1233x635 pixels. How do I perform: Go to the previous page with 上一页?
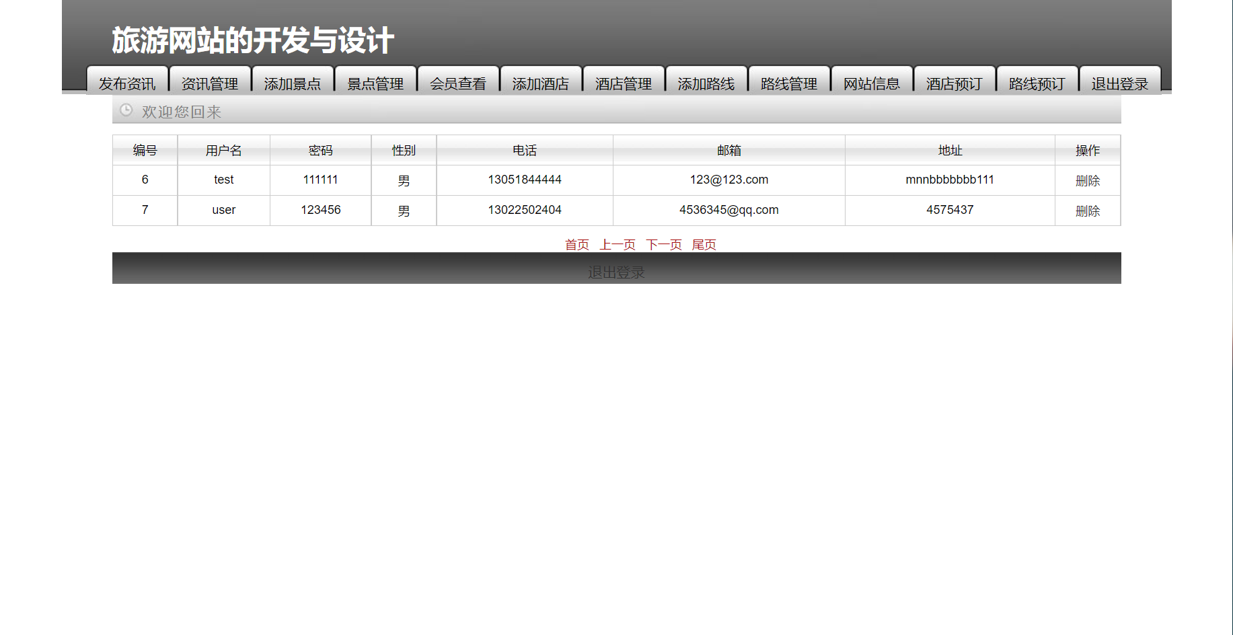tap(618, 245)
